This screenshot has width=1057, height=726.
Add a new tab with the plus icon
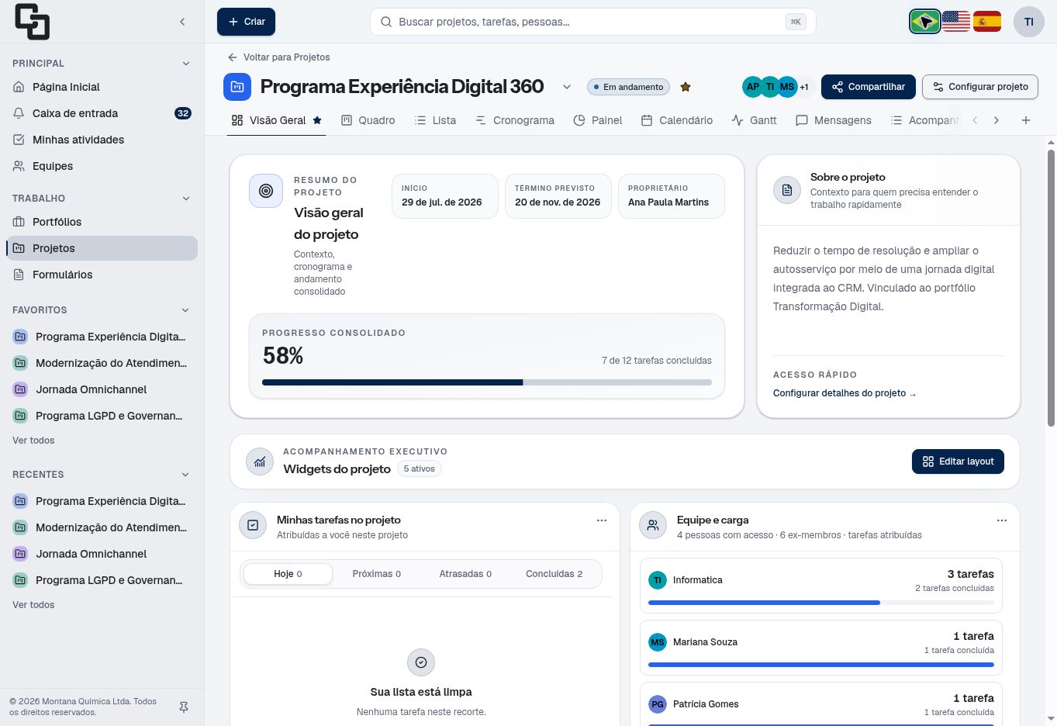(1026, 120)
